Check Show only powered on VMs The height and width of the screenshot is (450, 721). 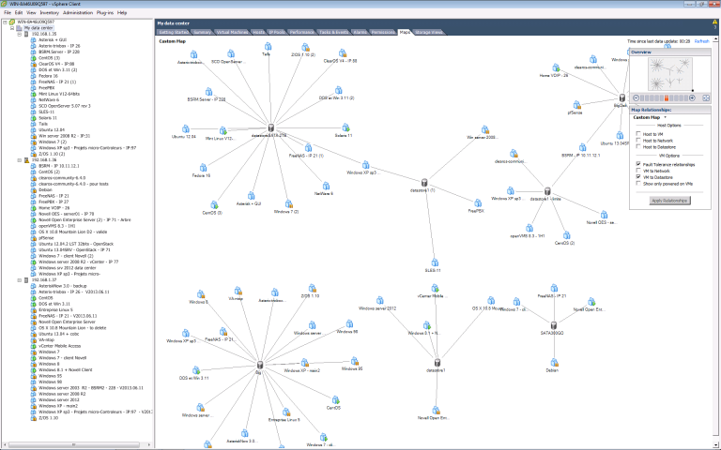638,183
